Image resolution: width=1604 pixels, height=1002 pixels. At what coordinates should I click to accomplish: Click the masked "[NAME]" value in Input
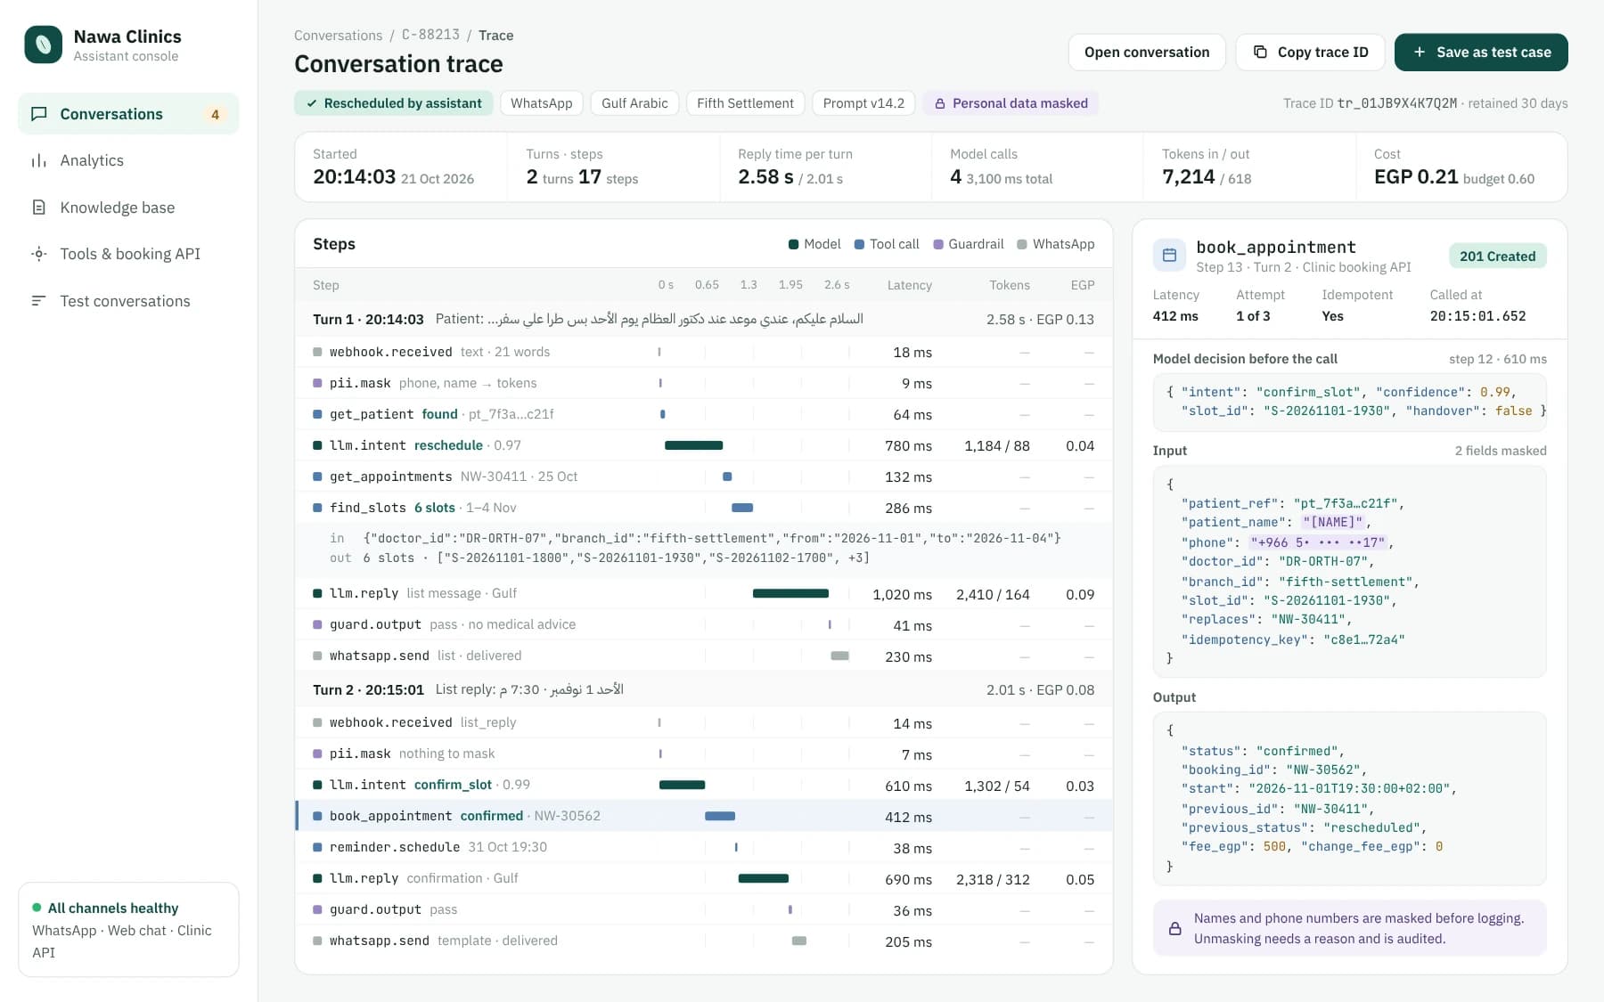point(1332,523)
